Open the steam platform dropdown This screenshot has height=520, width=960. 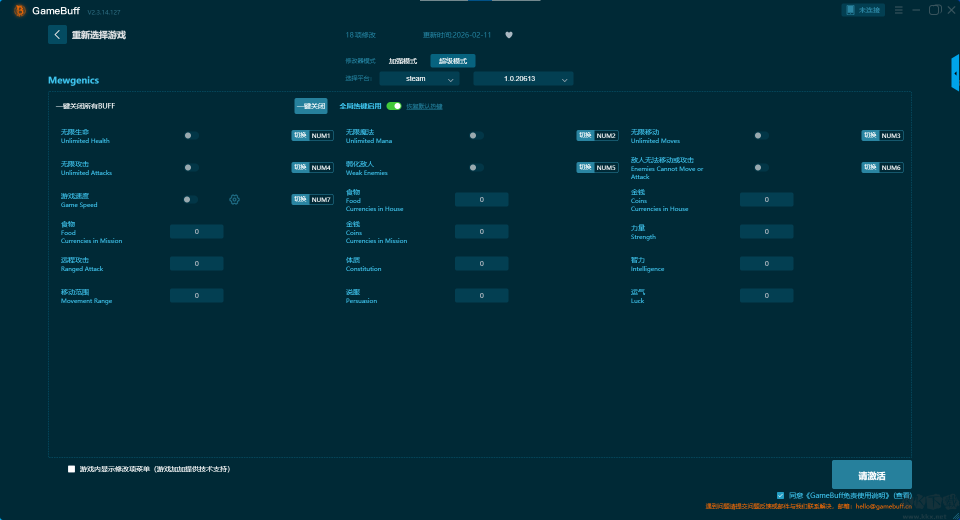[419, 78]
